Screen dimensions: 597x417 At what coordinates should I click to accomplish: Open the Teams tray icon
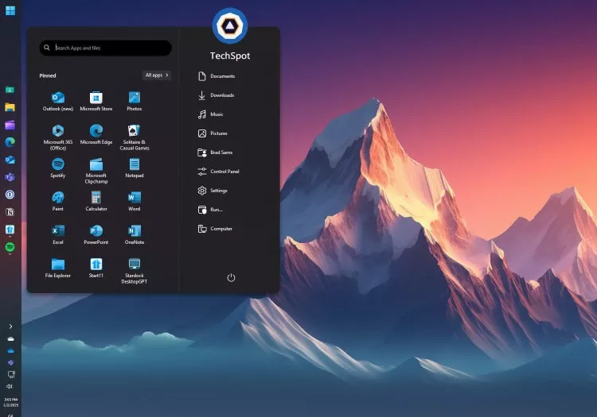(x=10, y=362)
